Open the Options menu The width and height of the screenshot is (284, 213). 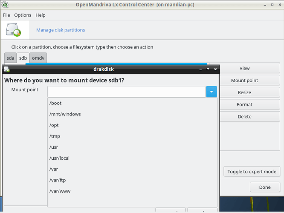tap(23, 15)
